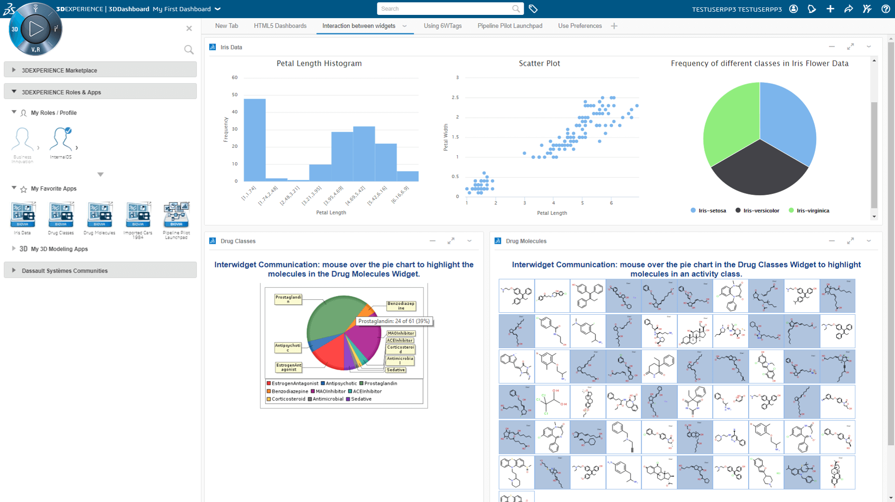The height and width of the screenshot is (502, 895).
Task: Select Interaction between widgets tab
Action: (x=359, y=26)
